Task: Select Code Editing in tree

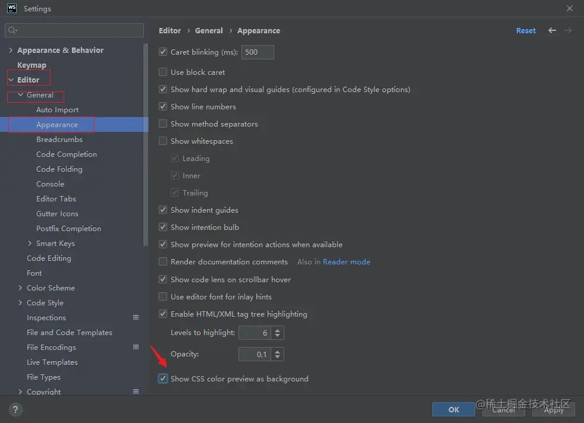Action: point(49,258)
